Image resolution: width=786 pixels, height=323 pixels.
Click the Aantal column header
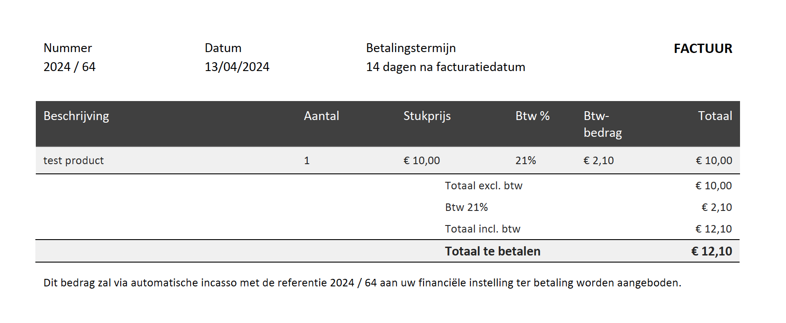pyautogui.click(x=321, y=116)
